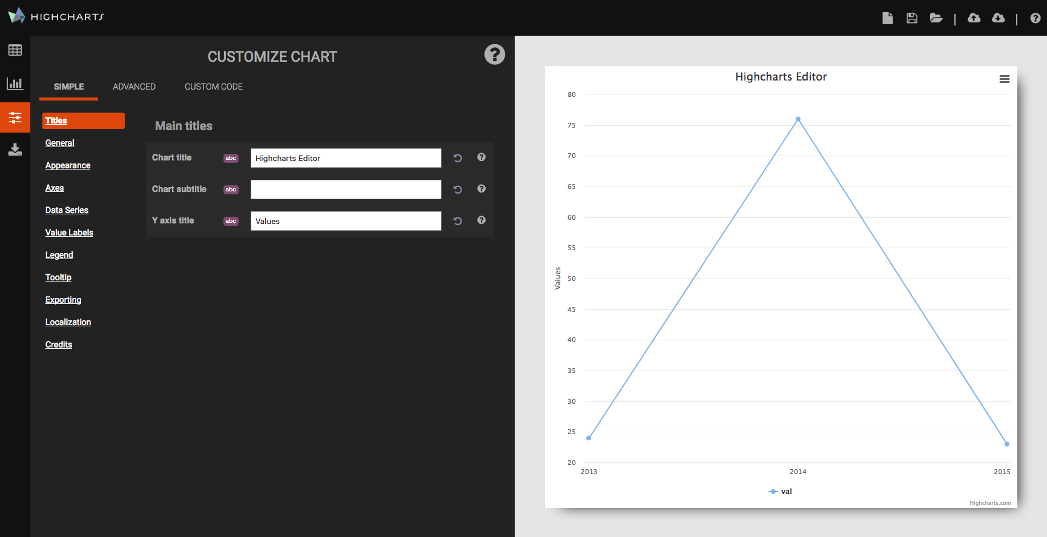Screen dimensions: 1047x537
Task: Open the Localization section
Action: [68, 322]
